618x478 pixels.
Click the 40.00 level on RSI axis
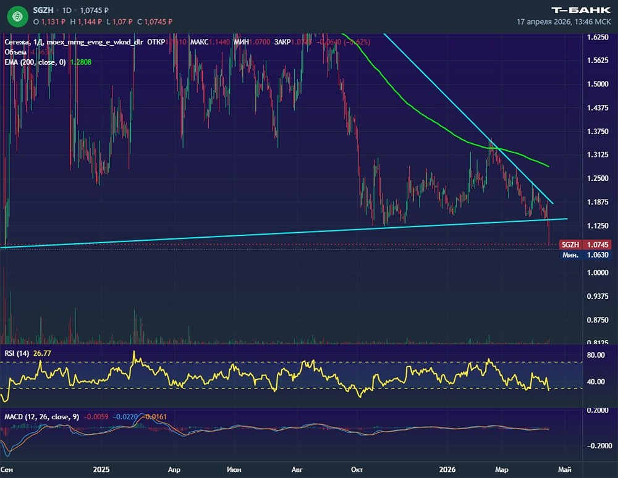[596, 382]
